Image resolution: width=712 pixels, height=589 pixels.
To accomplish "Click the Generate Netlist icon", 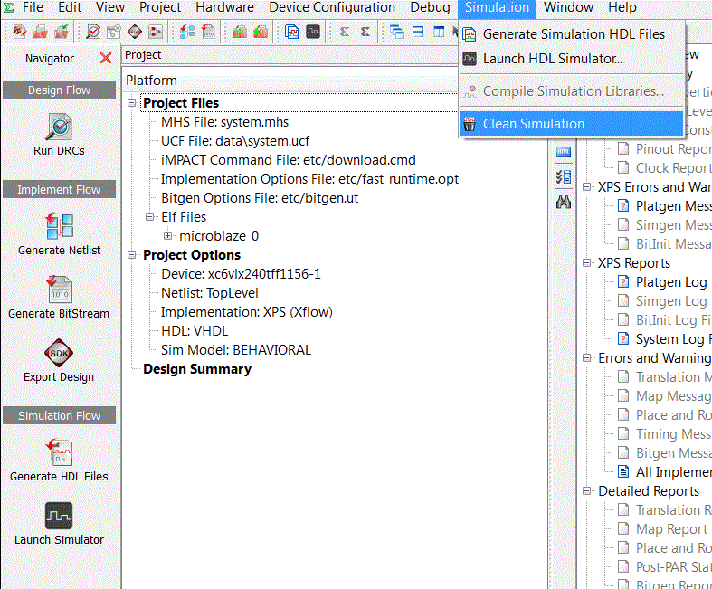I will pos(59,225).
